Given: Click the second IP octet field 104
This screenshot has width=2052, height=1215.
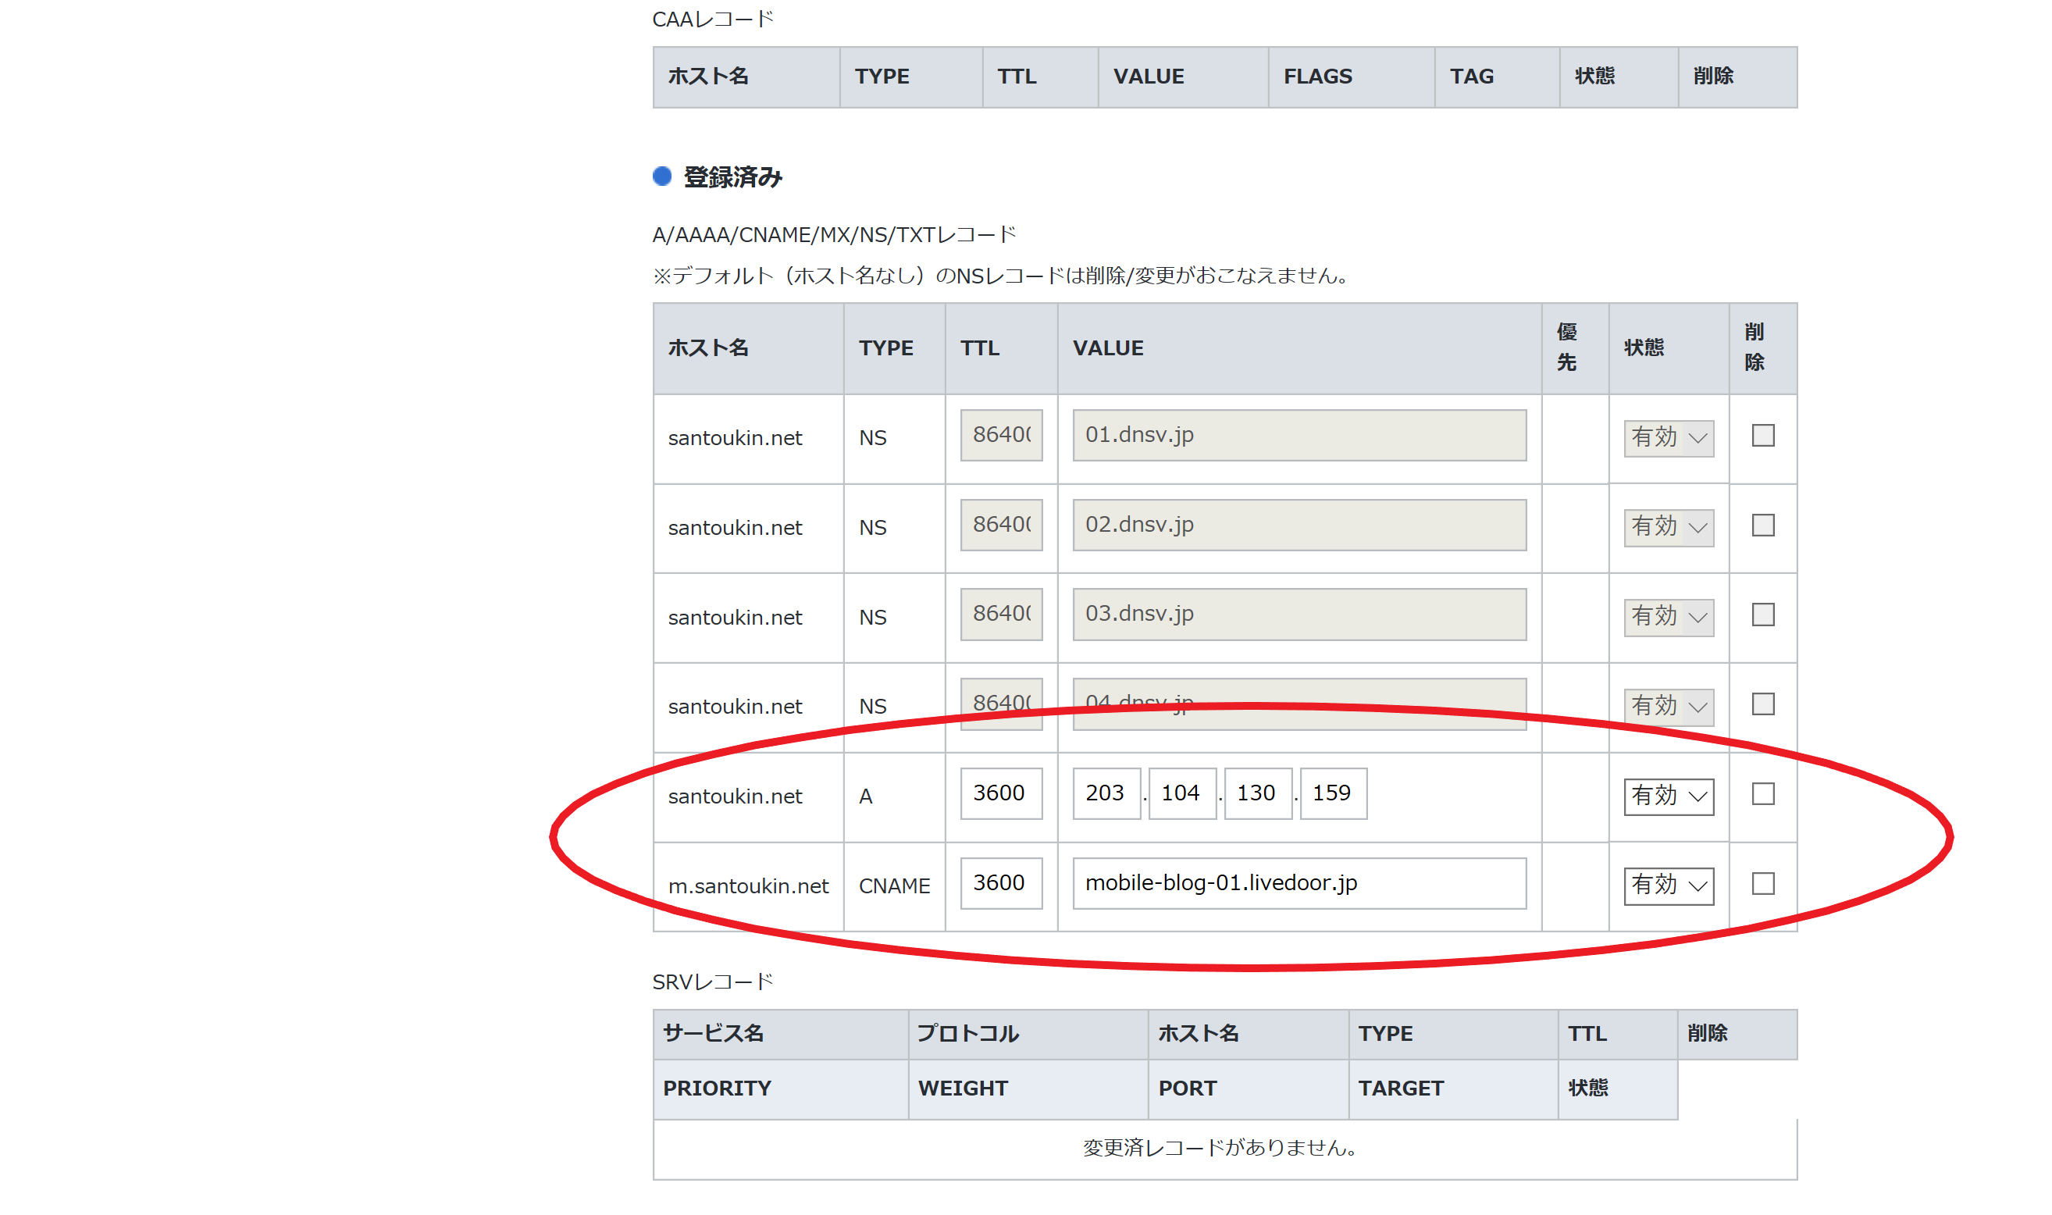Looking at the screenshot, I should [x=1182, y=793].
